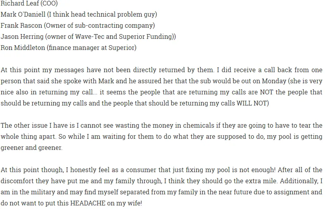The image size is (328, 209).
Task: Click the capitalized words 'WILL NOT'
Action: 251,103
